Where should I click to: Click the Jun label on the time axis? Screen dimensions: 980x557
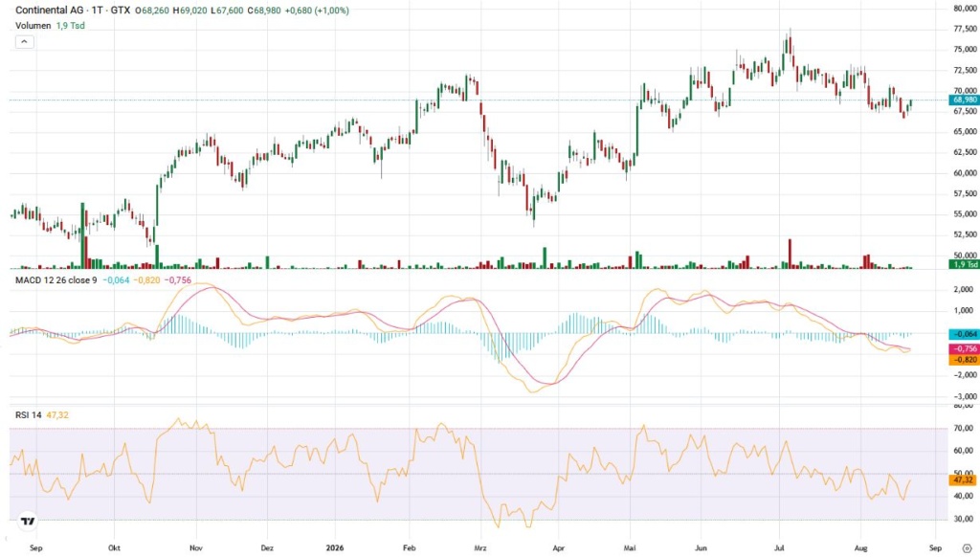tap(702, 547)
